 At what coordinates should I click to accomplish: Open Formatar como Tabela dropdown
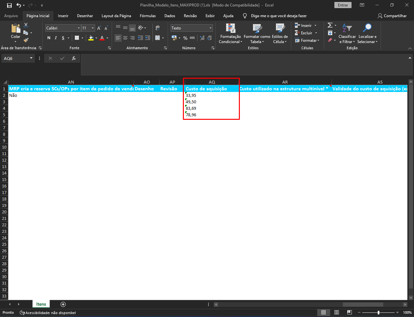257,34
